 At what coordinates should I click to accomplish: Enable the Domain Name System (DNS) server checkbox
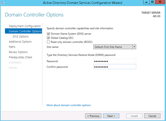48,34
